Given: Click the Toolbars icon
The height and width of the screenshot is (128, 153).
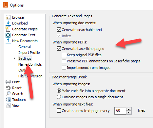Looking at the screenshot, I should [x=8, y=100].
